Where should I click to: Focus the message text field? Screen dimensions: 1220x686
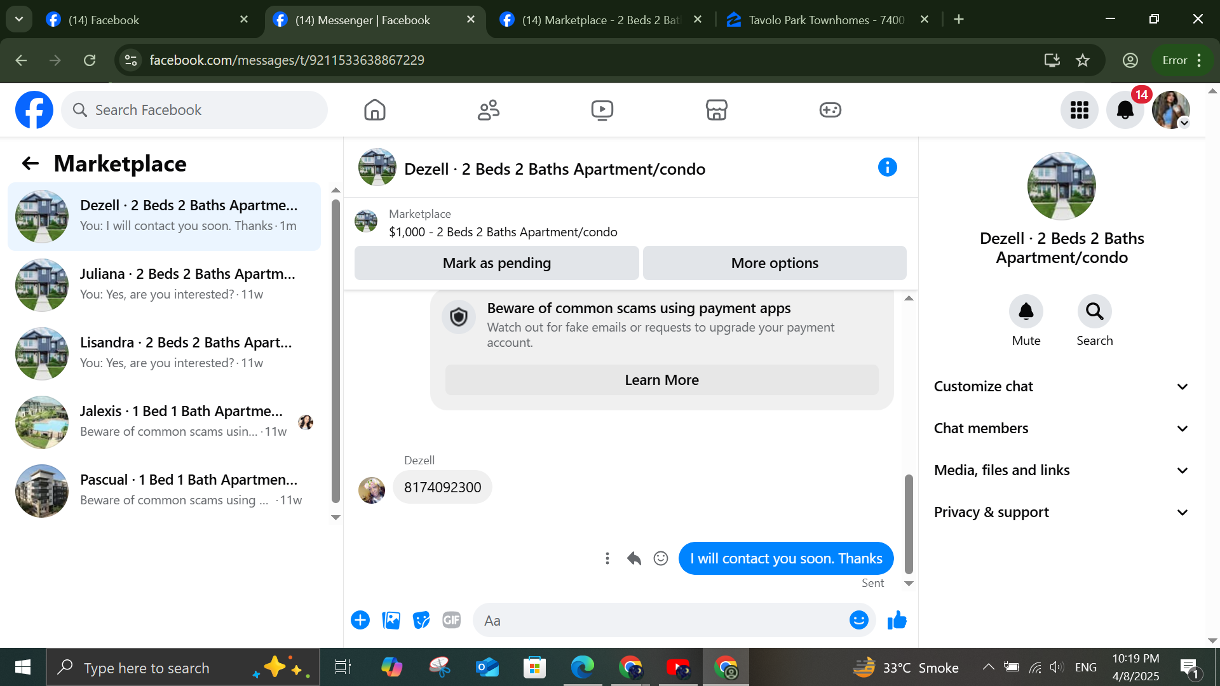[x=661, y=621]
